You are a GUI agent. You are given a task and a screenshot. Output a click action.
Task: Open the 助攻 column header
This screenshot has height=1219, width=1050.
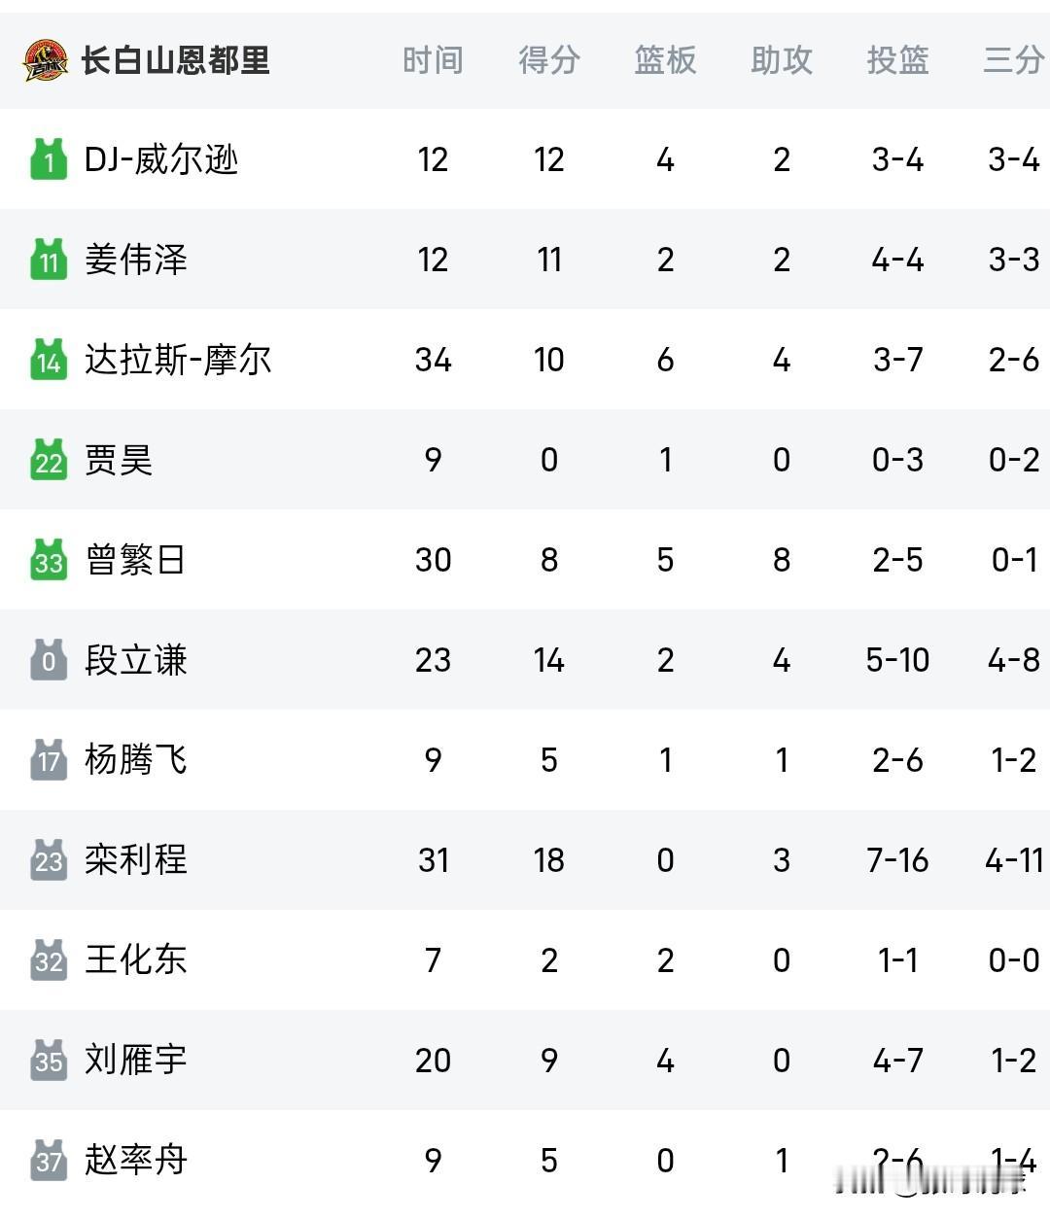pyautogui.click(x=781, y=60)
